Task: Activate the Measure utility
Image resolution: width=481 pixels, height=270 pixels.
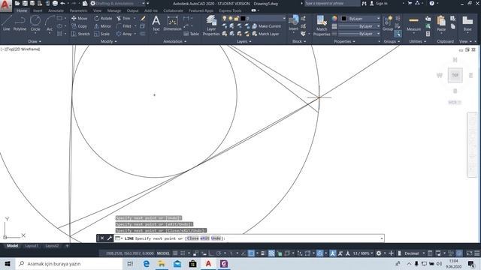Action: 413,24
